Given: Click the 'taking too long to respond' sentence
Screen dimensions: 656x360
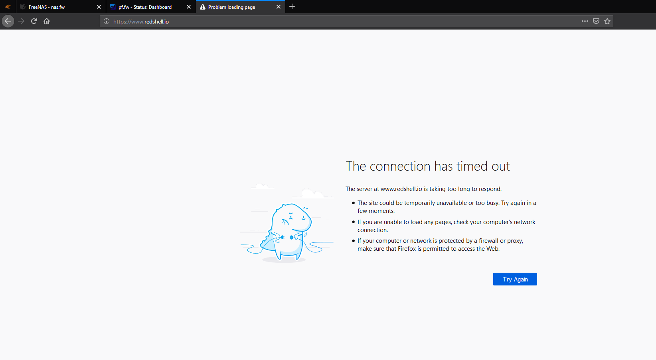Looking at the screenshot, I should pos(423,189).
